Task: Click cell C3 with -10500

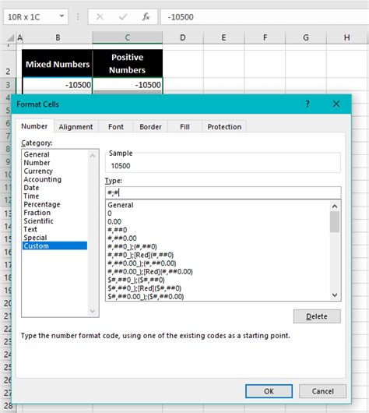Action: pyautogui.click(x=128, y=85)
